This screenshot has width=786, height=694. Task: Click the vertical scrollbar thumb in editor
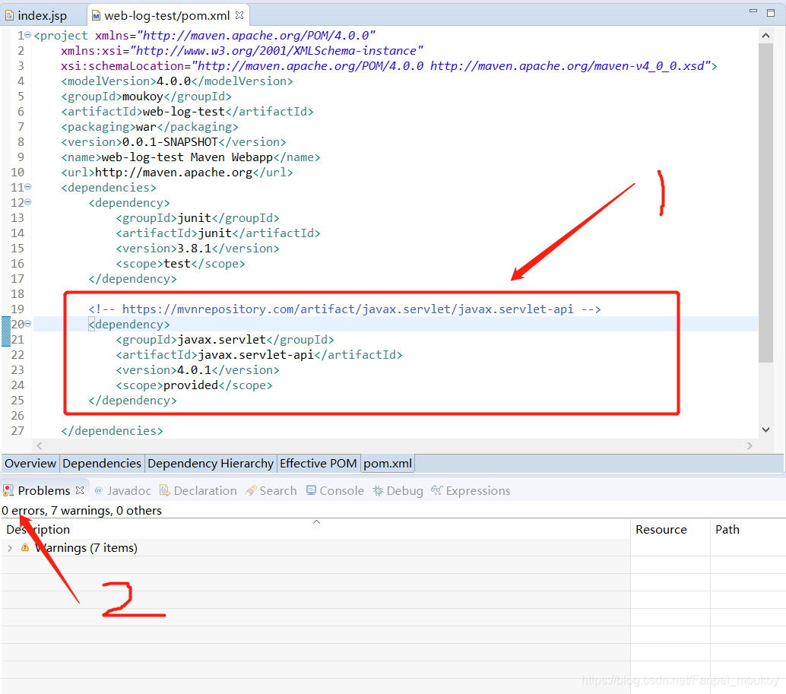click(x=765, y=202)
